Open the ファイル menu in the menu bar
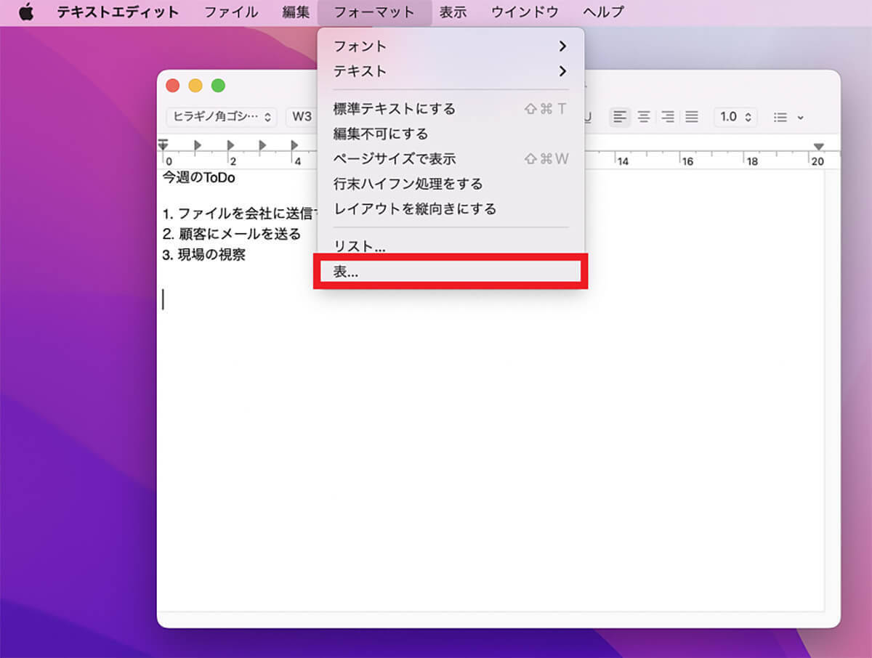Image resolution: width=872 pixels, height=658 pixels. (x=230, y=12)
